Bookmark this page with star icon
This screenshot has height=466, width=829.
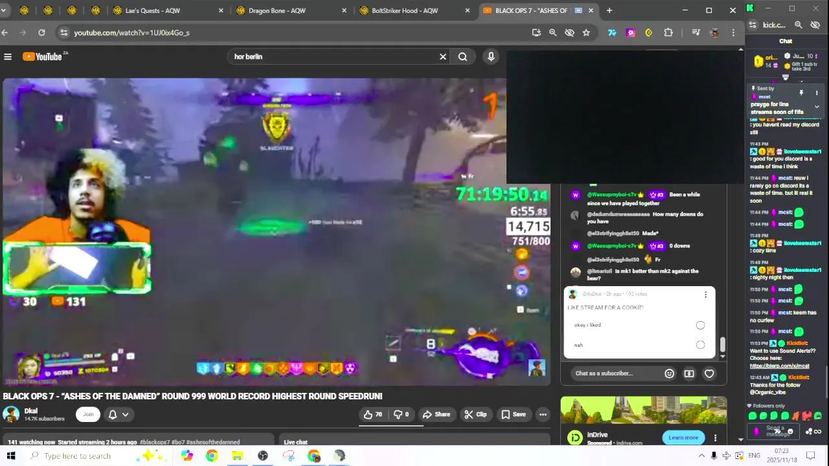[586, 32]
